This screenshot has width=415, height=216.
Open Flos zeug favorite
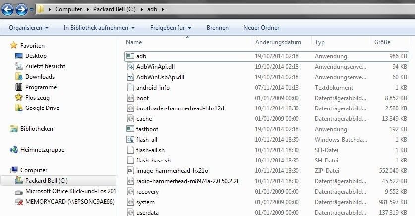coord(37,97)
